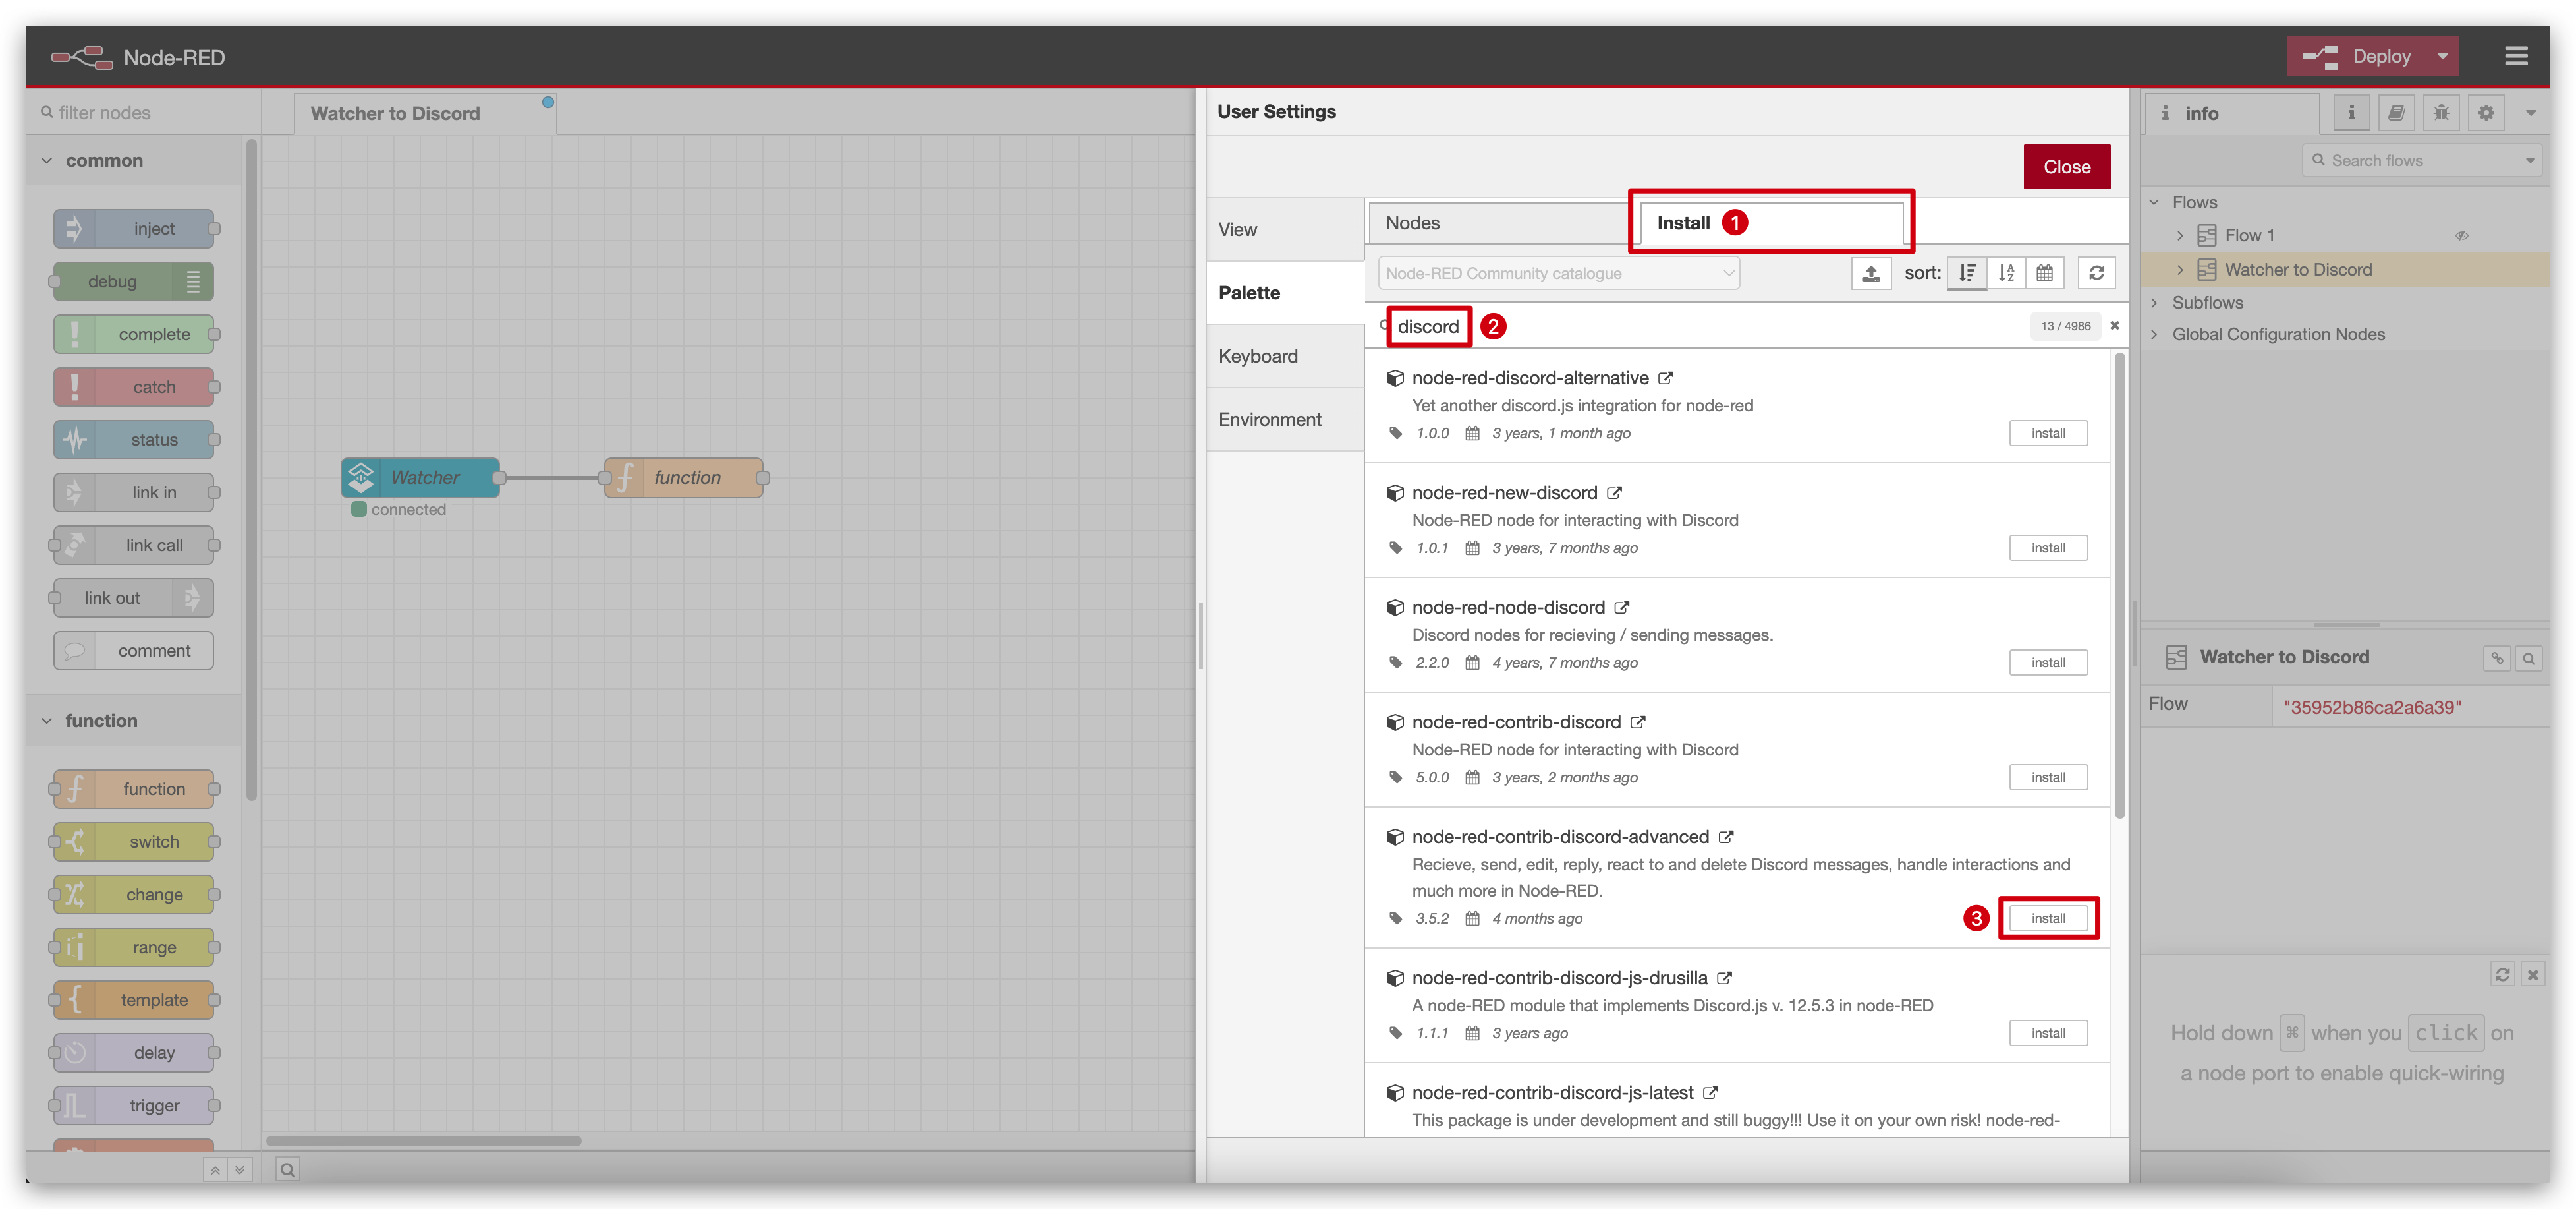Click the Watcher node on canvas
Image resolution: width=2576 pixels, height=1209 pixels.
421,477
